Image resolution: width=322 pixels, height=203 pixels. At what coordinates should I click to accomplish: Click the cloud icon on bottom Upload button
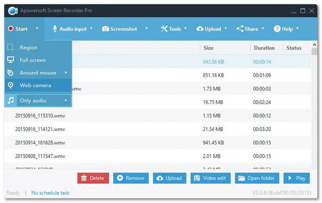(159, 178)
